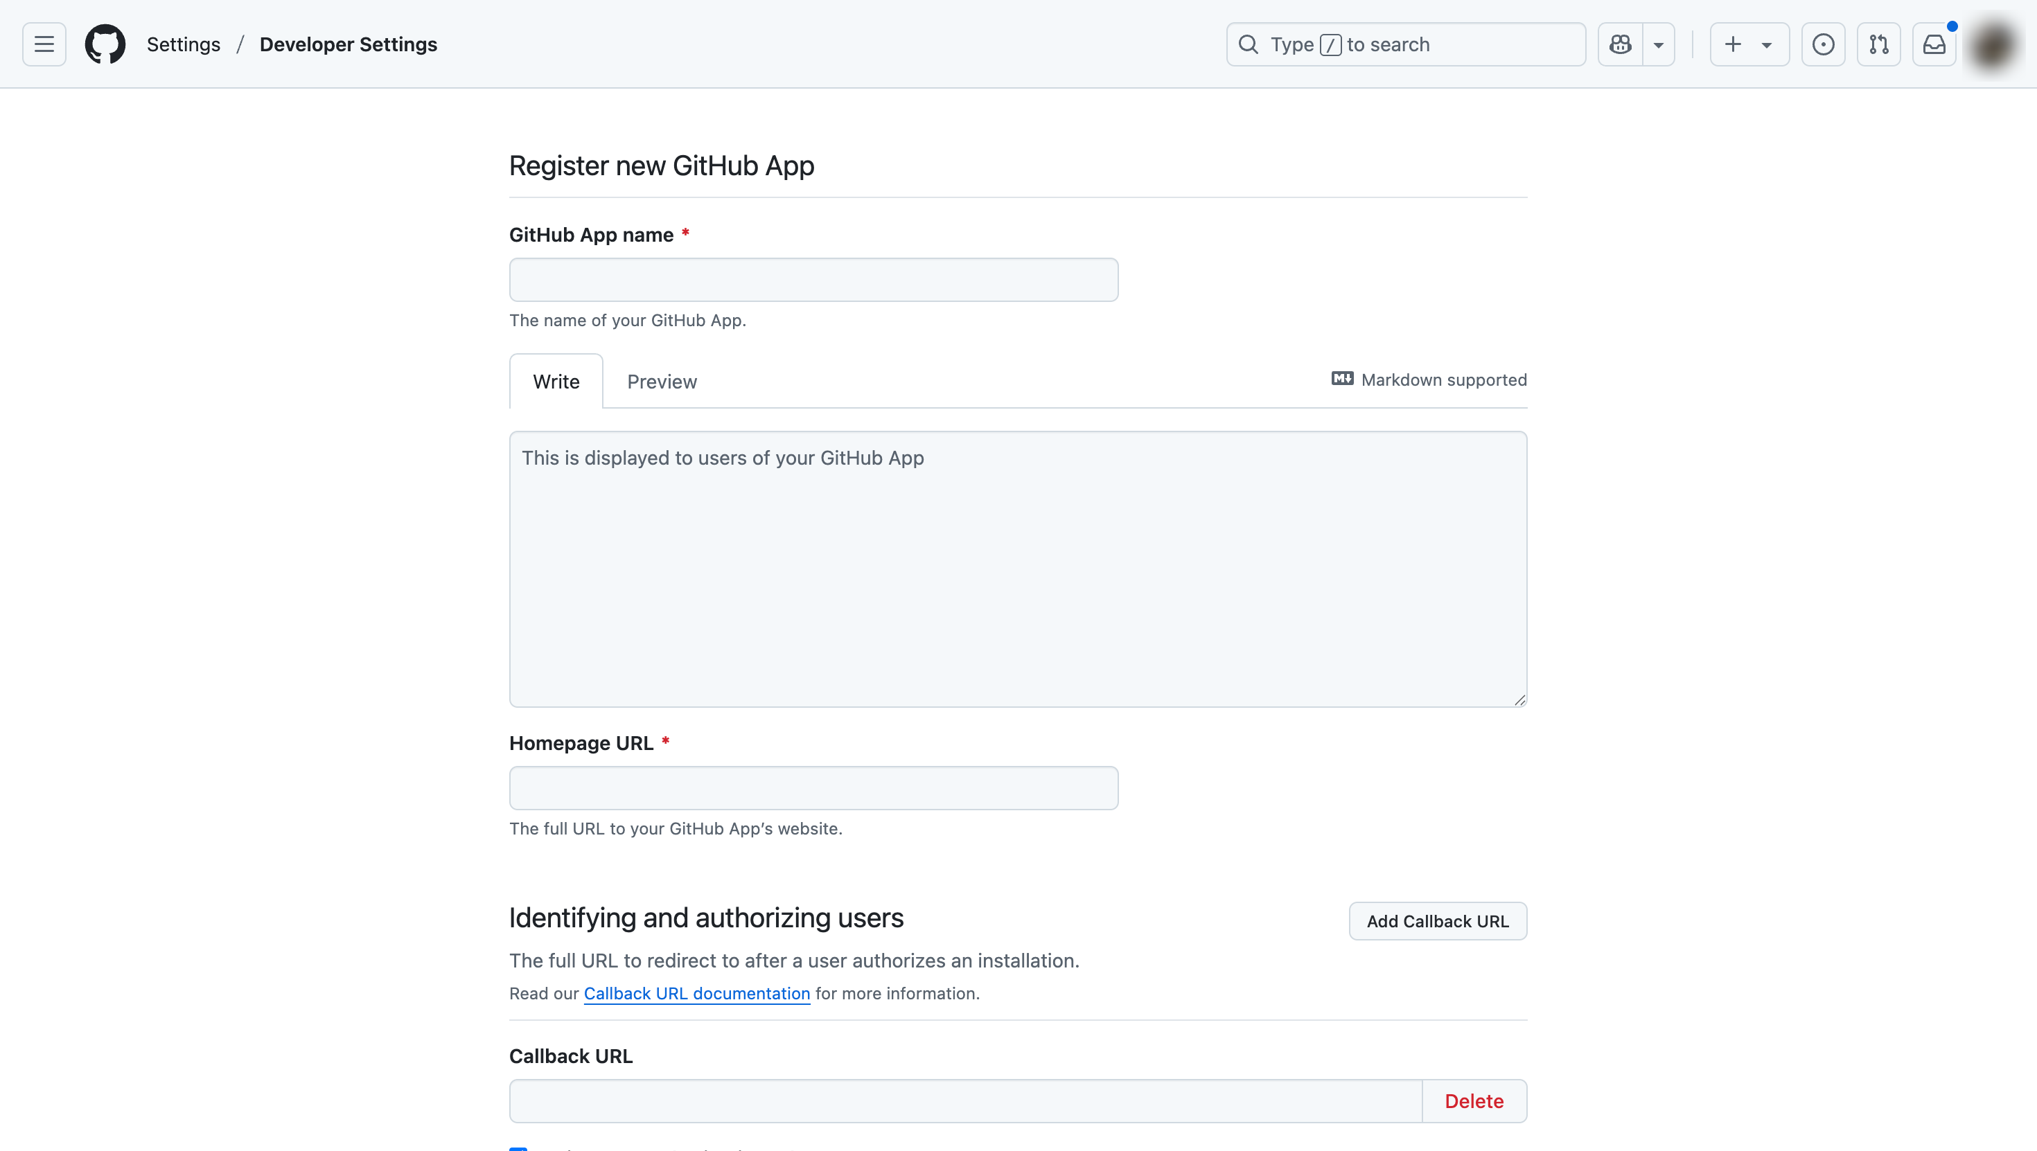Viewport: 2037px width, 1151px height.
Task: Select the Write tab
Action: [x=556, y=382]
